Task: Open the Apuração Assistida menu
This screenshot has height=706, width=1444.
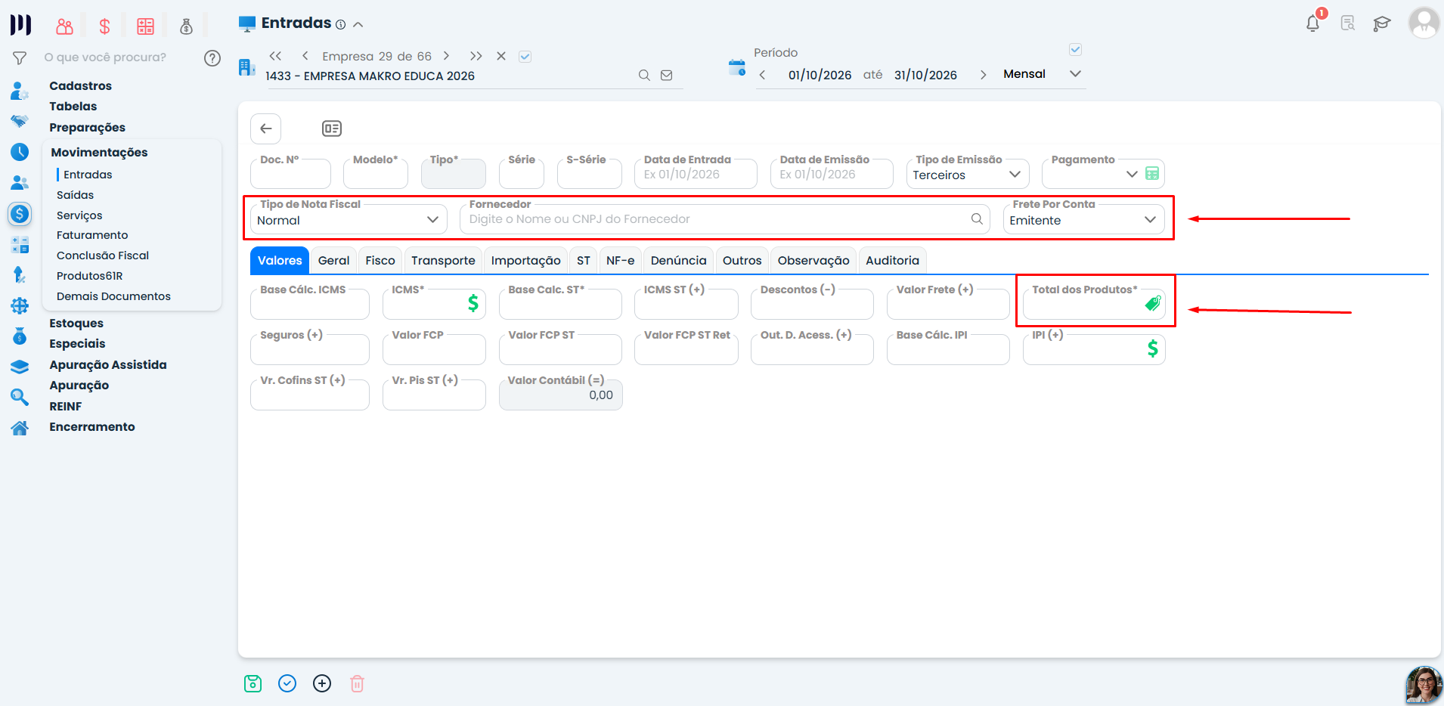Action: (x=108, y=365)
